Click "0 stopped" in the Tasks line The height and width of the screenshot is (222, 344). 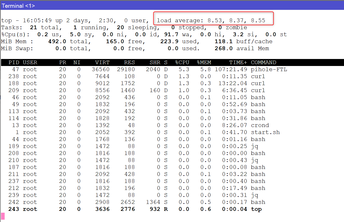(x=189, y=27)
